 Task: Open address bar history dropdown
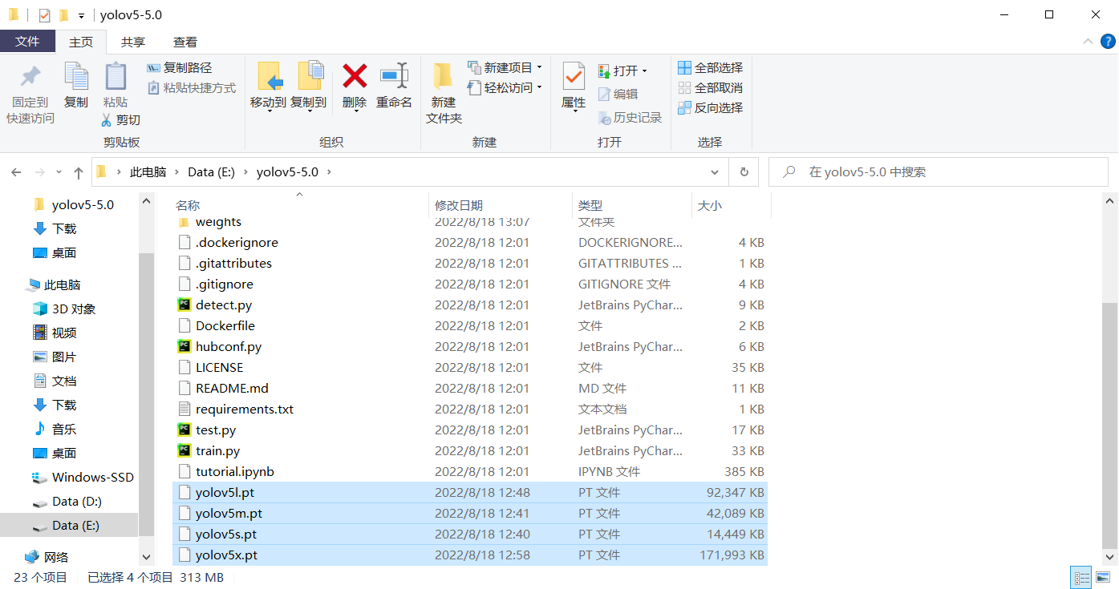click(715, 171)
